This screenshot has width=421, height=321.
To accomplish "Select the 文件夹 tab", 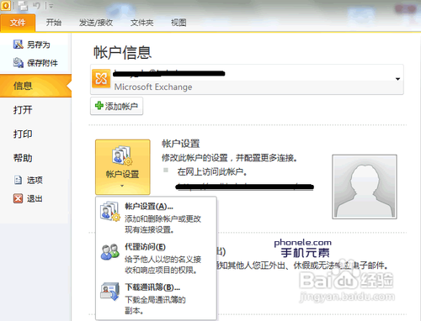I will tap(141, 23).
